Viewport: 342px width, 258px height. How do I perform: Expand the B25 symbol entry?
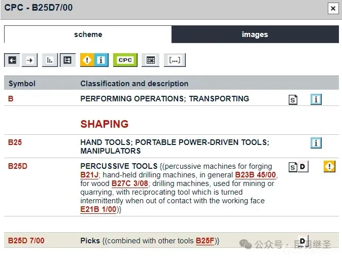pos(15,142)
